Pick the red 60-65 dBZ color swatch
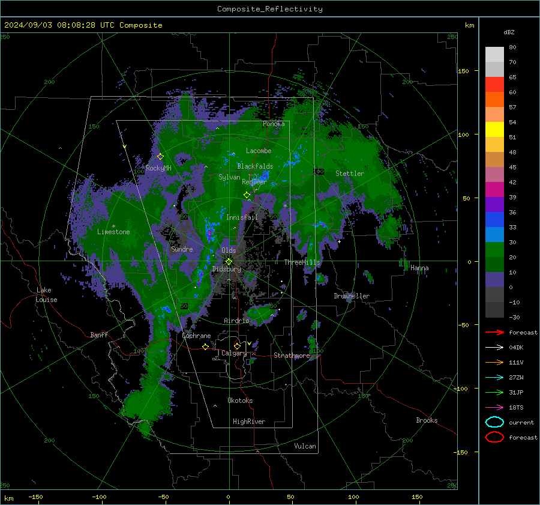 click(x=494, y=85)
